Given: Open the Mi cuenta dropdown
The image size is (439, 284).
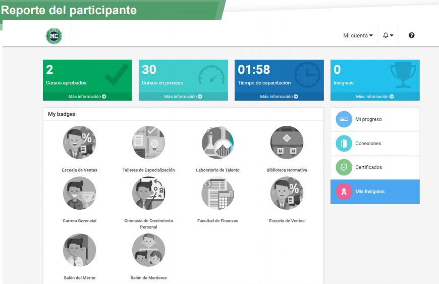Looking at the screenshot, I should coord(358,35).
